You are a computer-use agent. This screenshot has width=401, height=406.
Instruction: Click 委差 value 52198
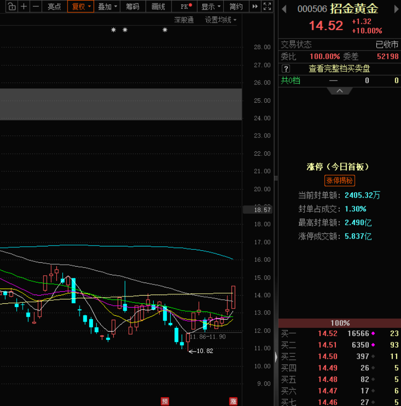(x=388, y=56)
